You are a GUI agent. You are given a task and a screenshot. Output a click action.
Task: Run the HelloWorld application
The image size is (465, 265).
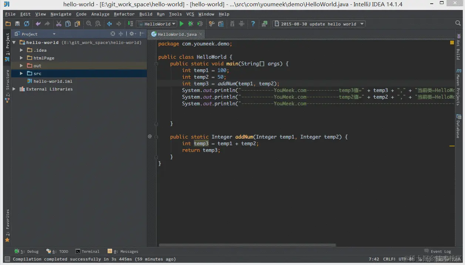(182, 24)
